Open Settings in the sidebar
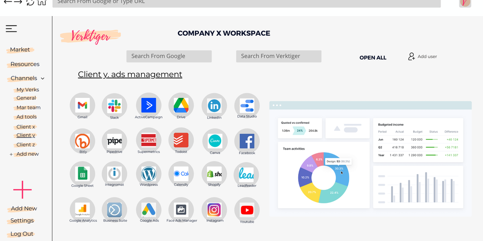Screen dimensions: 483x241 point(22,221)
